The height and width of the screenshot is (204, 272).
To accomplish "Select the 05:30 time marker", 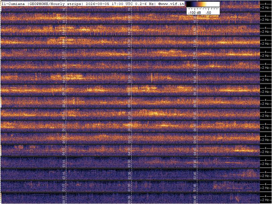I will [129, 140].
